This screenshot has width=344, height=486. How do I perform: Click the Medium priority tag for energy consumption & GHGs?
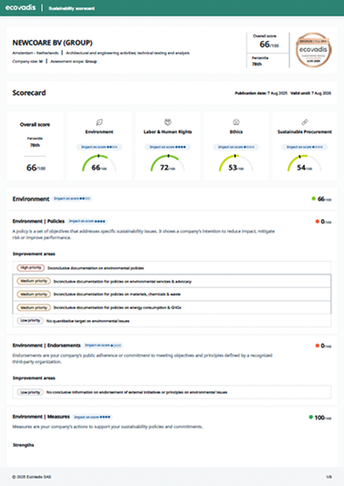coord(34,307)
